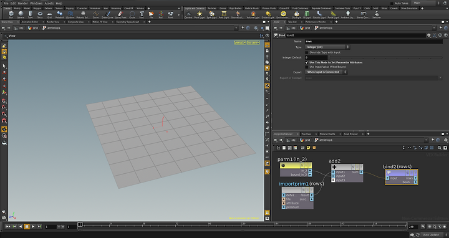This screenshot has width=449, height=238.
Task: Click the timeline scrub bar at frame 120
Action: pos(243,226)
